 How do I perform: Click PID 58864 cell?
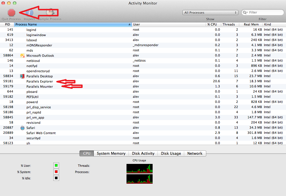pyautogui.click(x=8, y=55)
